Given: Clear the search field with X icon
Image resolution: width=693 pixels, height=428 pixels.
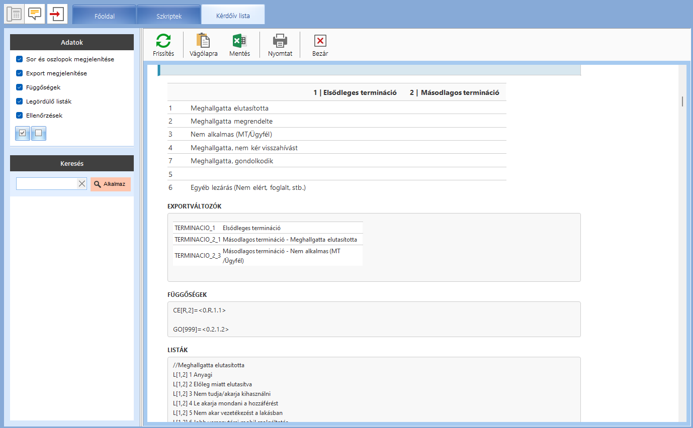Looking at the screenshot, I should coord(81,184).
